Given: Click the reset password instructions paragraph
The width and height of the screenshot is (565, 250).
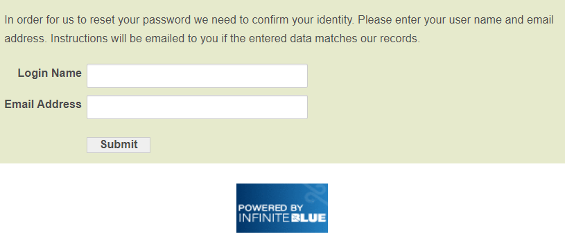Looking at the screenshot, I should pyautogui.click(x=279, y=29).
